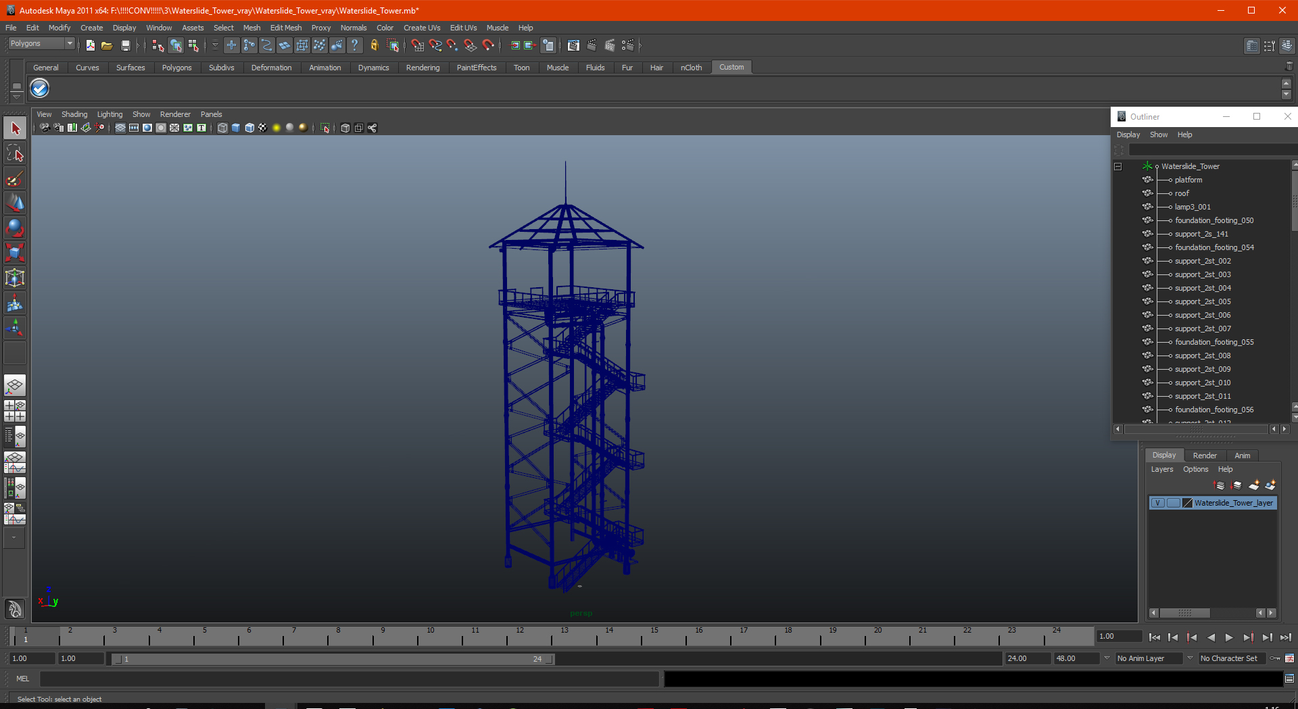Switch to the Rendering shelf tab
This screenshot has width=1298, height=709.
[423, 68]
